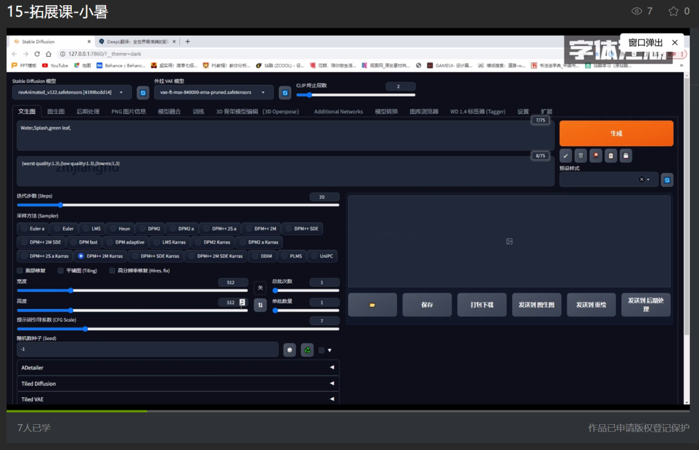Open the 模型融合 tab
The image size is (699, 450).
(169, 111)
